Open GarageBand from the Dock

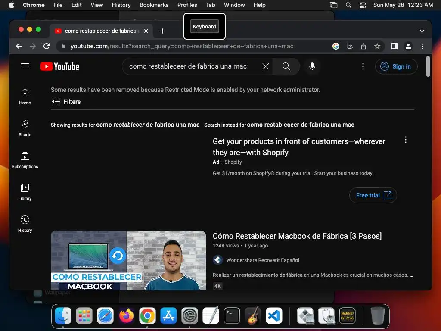point(253,315)
